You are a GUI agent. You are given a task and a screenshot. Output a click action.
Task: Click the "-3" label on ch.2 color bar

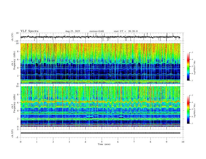[x=192, y=95]
